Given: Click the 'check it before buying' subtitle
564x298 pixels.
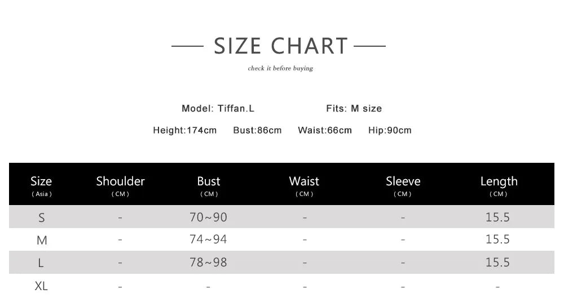Looking at the screenshot, I should point(280,68).
